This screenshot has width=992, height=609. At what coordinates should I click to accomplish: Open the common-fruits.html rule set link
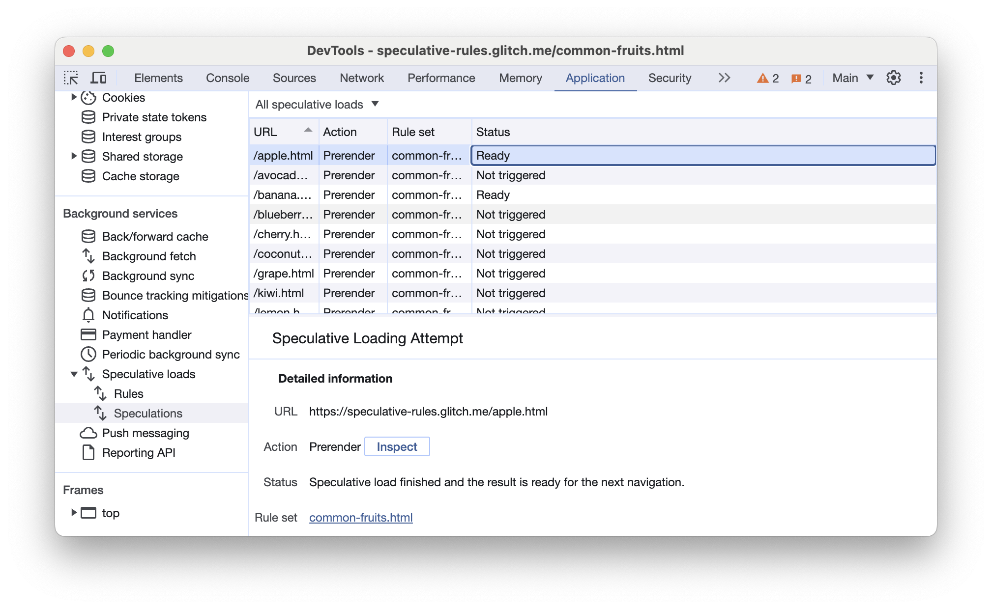[361, 517]
